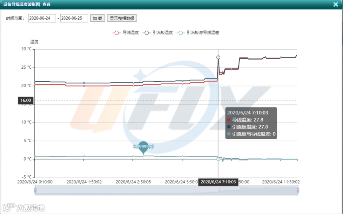Click the 温度 y-axis title

pos(34,42)
